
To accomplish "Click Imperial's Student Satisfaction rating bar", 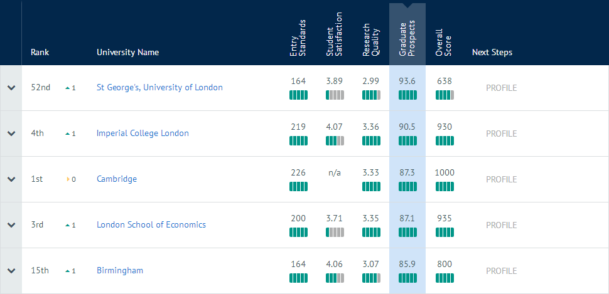I will pos(335,141).
